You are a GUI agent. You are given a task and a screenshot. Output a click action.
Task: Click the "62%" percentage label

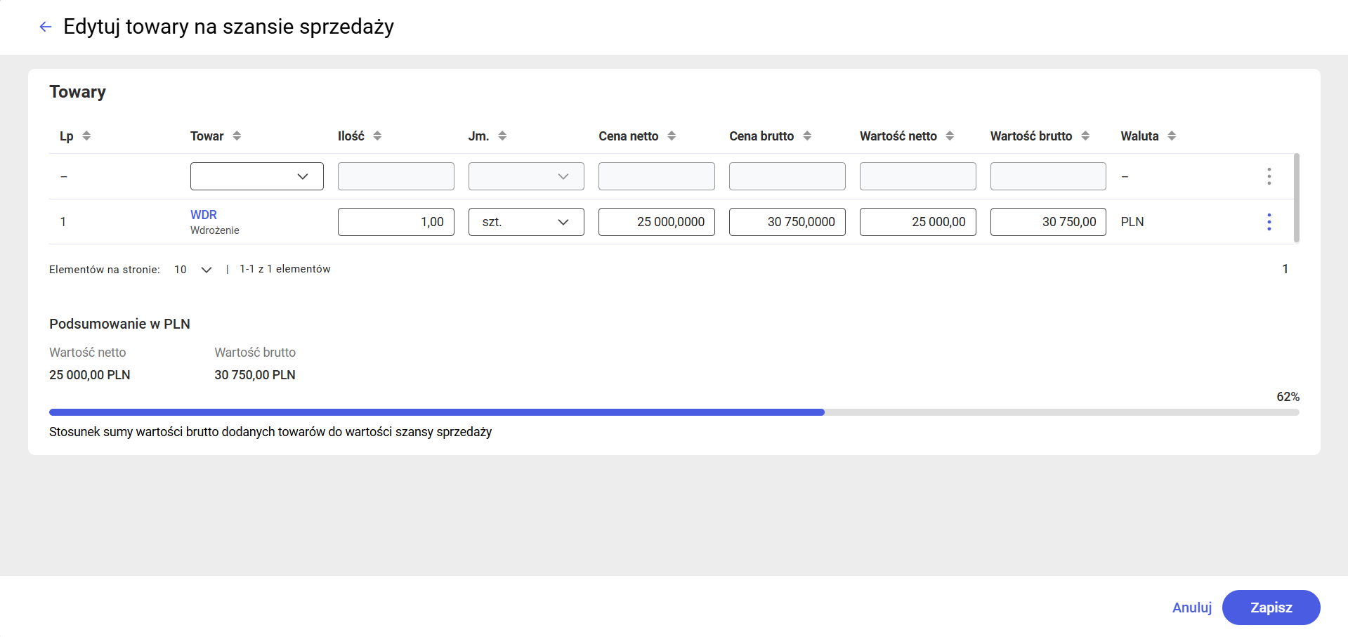point(1288,397)
